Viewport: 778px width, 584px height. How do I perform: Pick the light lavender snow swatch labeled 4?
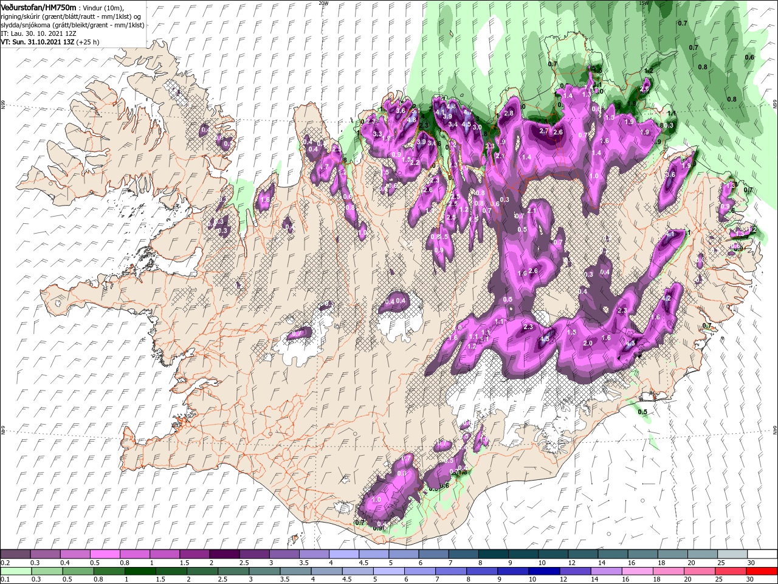[344, 554]
